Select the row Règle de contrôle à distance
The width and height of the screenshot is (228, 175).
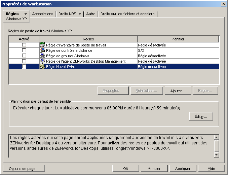tap(114, 50)
